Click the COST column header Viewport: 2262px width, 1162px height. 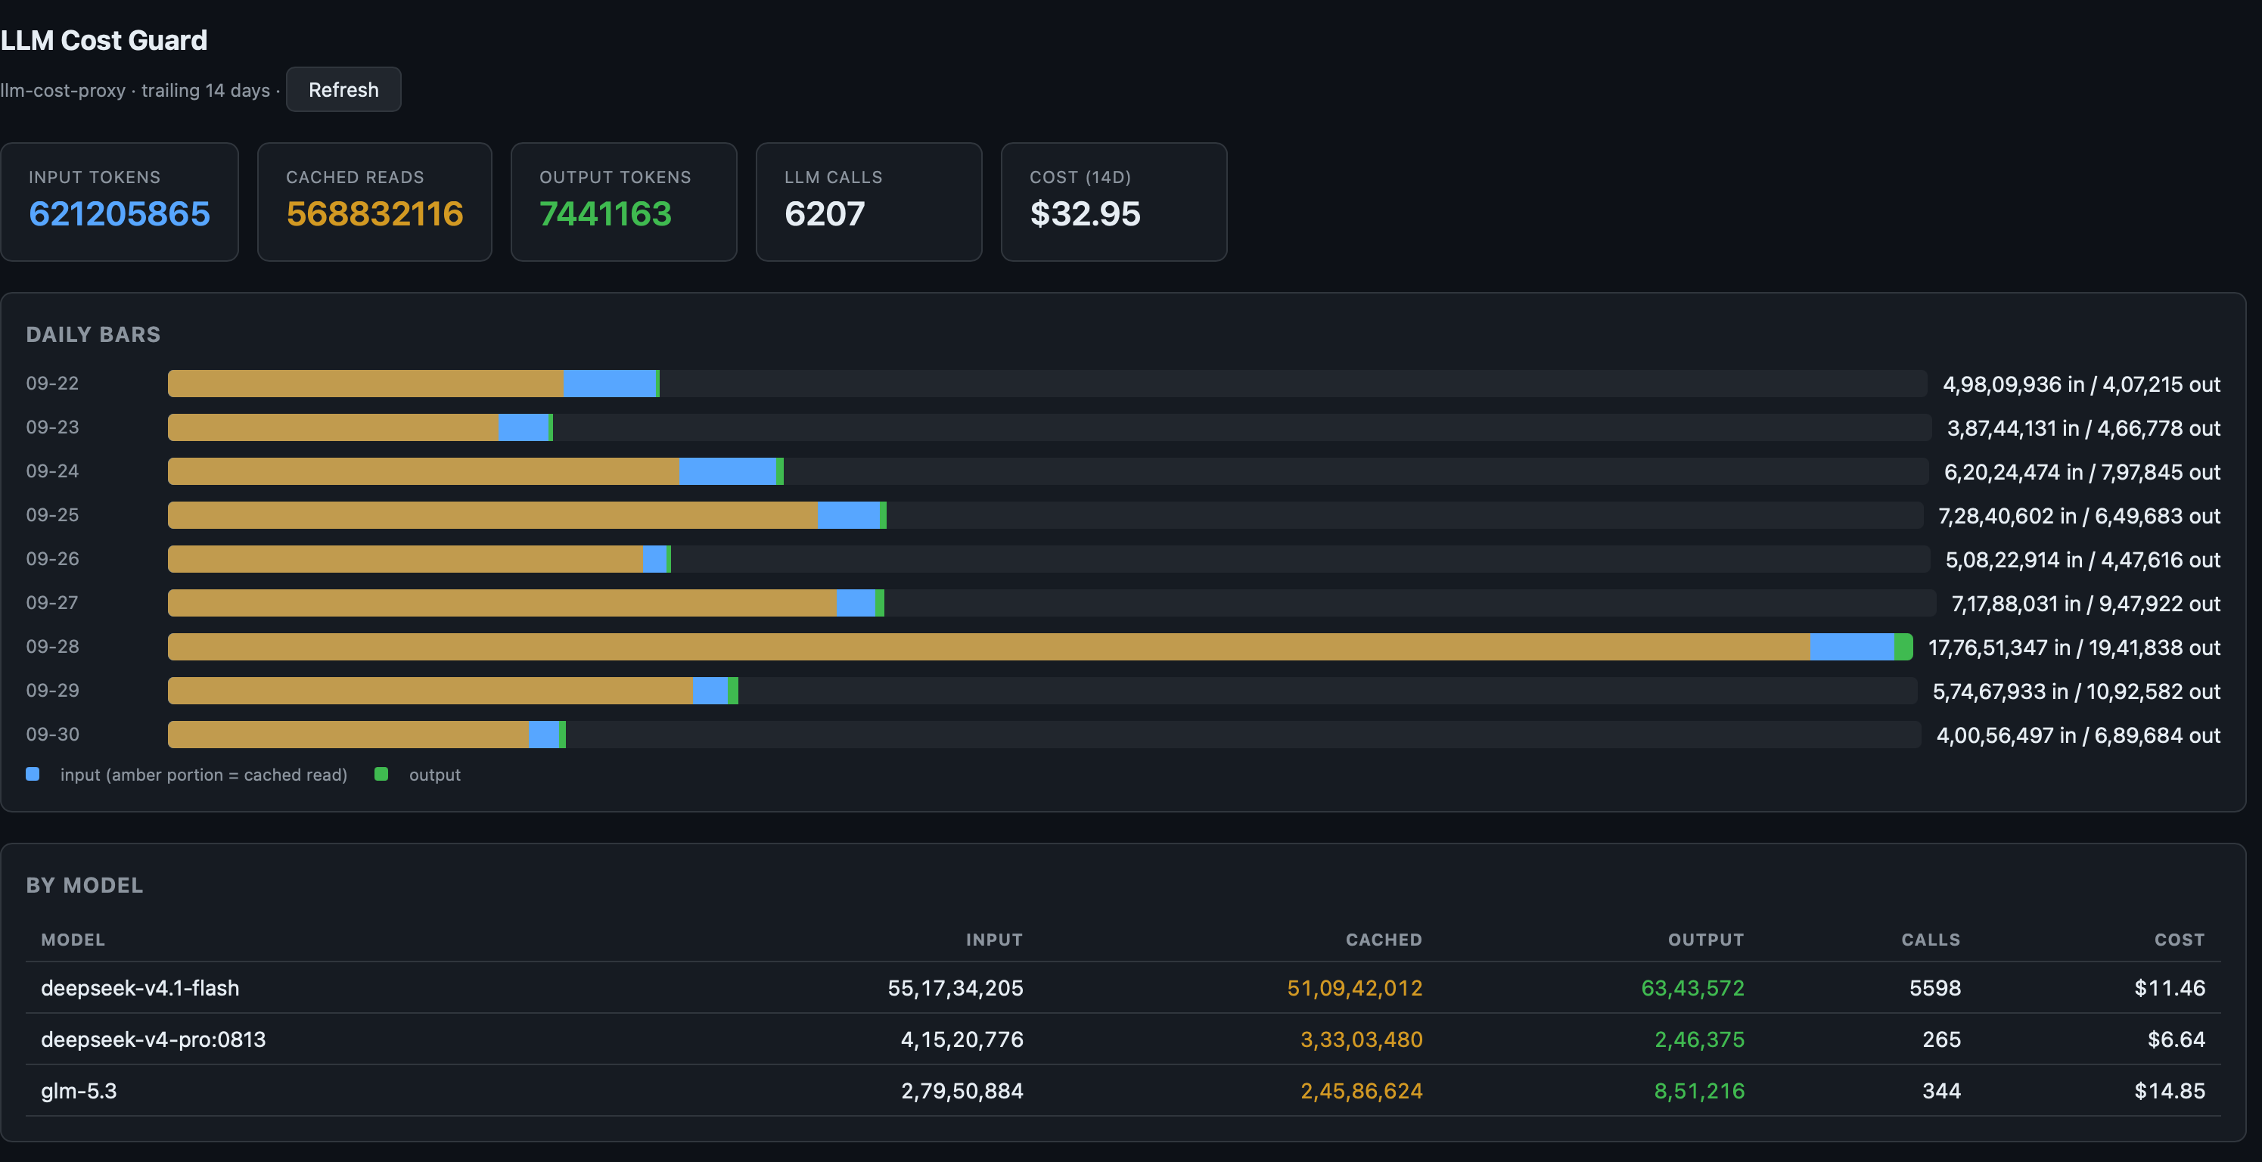pos(2180,940)
